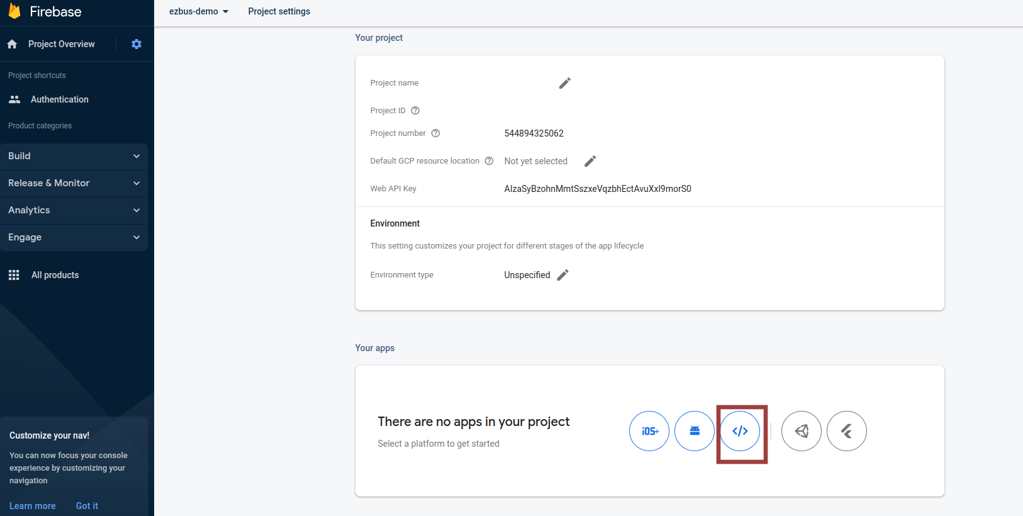Click the Unspecified environment type value
The width and height of the screenshot is (1023, 516).
(527, 275)
